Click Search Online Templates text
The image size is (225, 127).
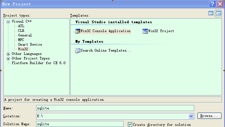106,50
